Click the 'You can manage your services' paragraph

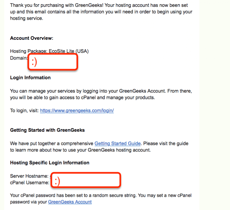pyautogui.click(x=101, y=94)
